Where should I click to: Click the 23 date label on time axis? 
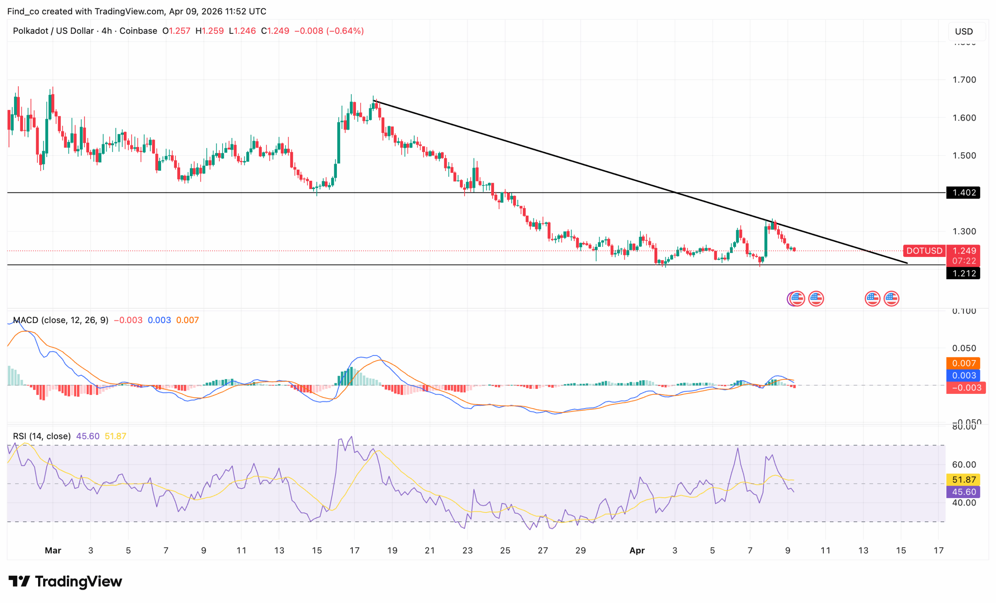(x=467, y=551)
